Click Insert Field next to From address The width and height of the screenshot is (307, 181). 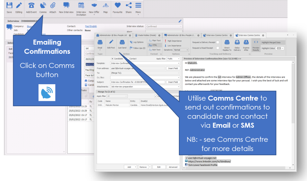173,68
